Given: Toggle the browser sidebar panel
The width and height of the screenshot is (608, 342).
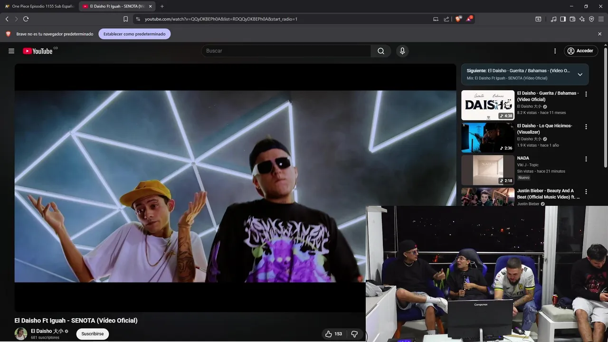Looking at the screenshot, I should click(x=563, y=19).
